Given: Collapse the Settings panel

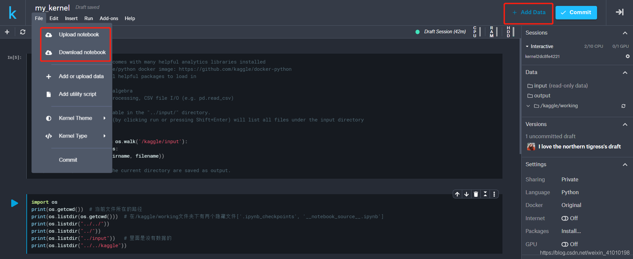Looking at the screenshot, I should (x=625, y=165).
